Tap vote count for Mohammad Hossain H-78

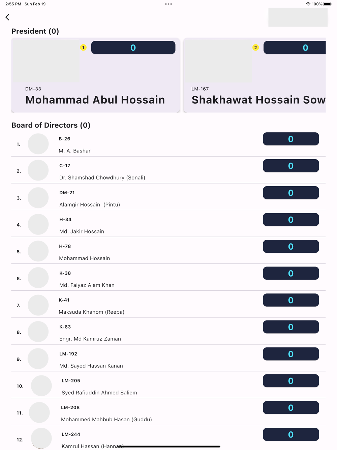(291, 247)
